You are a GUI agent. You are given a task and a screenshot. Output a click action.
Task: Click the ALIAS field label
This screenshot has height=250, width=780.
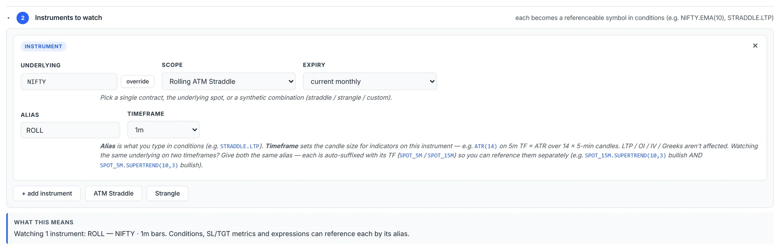point(30,115)
